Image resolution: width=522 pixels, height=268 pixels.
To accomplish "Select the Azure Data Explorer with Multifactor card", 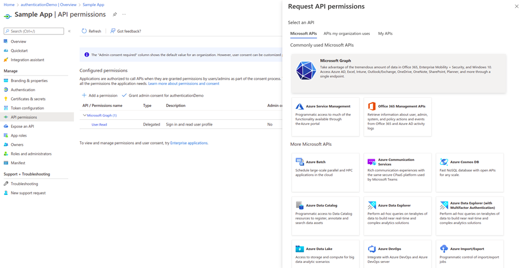I will [470, 216].
